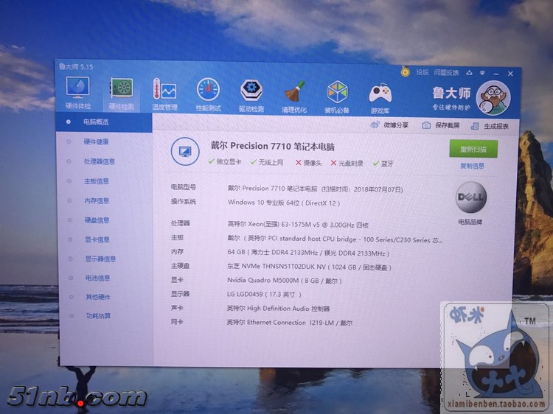Open the title bar dropdown menu arrow
The height and width of the screenshot is (414, 553).
[x=482, y=73]
